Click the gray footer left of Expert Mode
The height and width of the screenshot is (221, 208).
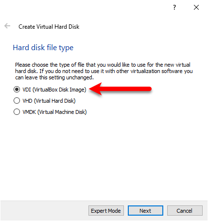click(45, 211)
